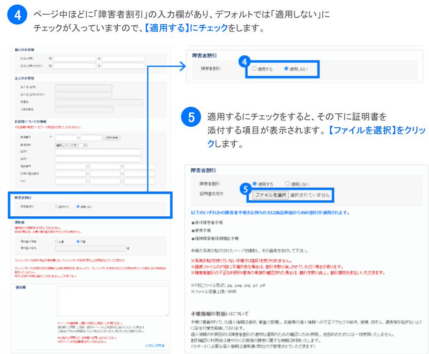Click the ファイルを選択 button
The height and width of the screenshot is (354, 429).
(270, 195)
